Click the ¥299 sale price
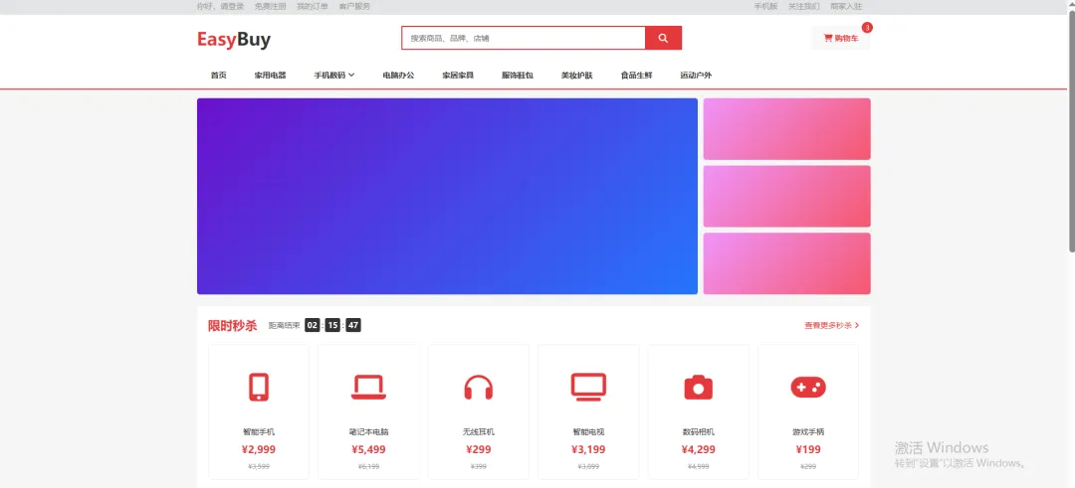The width and height of the screenshot is (1075, 488). tap(479, 449)
